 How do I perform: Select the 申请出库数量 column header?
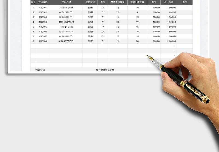[117, 2]
